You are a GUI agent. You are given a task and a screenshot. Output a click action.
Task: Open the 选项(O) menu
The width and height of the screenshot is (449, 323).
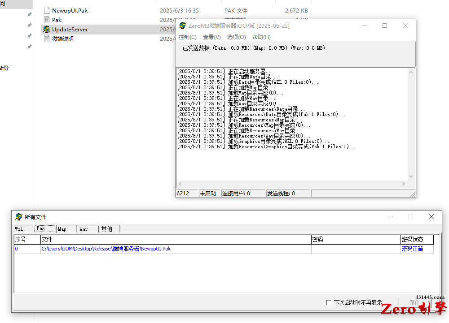(x=236, y=37)
